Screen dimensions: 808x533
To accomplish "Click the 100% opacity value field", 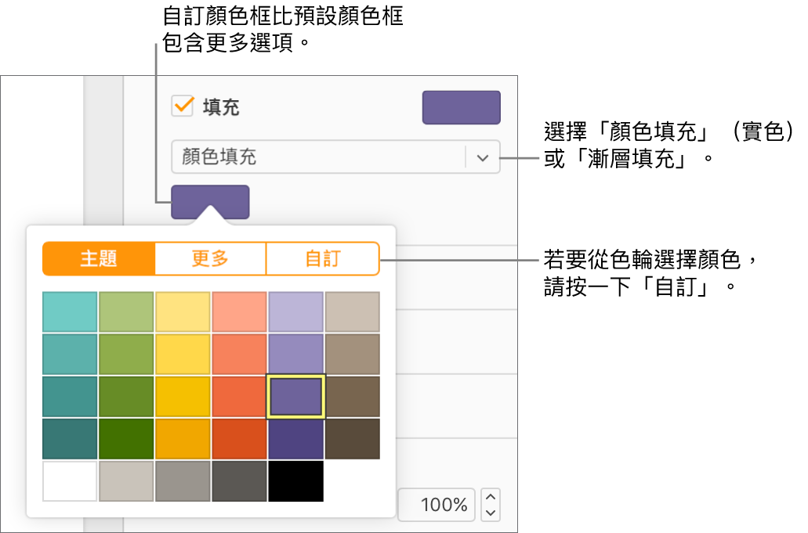I will tap(437, 505).
